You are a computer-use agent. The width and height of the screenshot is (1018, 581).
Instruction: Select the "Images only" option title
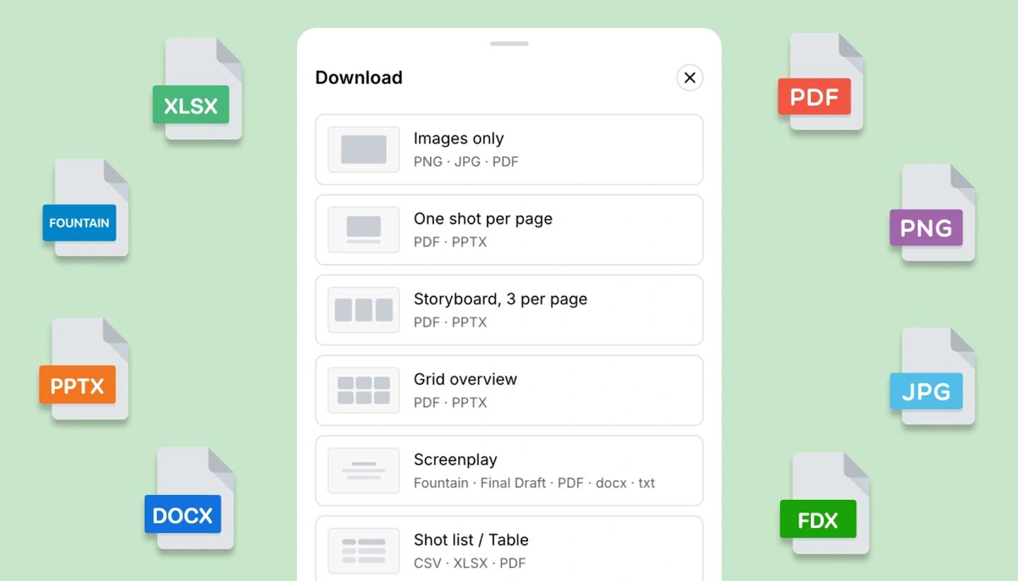pos(459,138)
